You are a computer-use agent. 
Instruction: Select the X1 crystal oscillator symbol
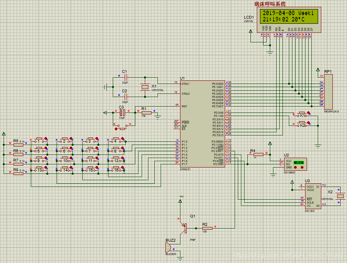tap(145, 87)
